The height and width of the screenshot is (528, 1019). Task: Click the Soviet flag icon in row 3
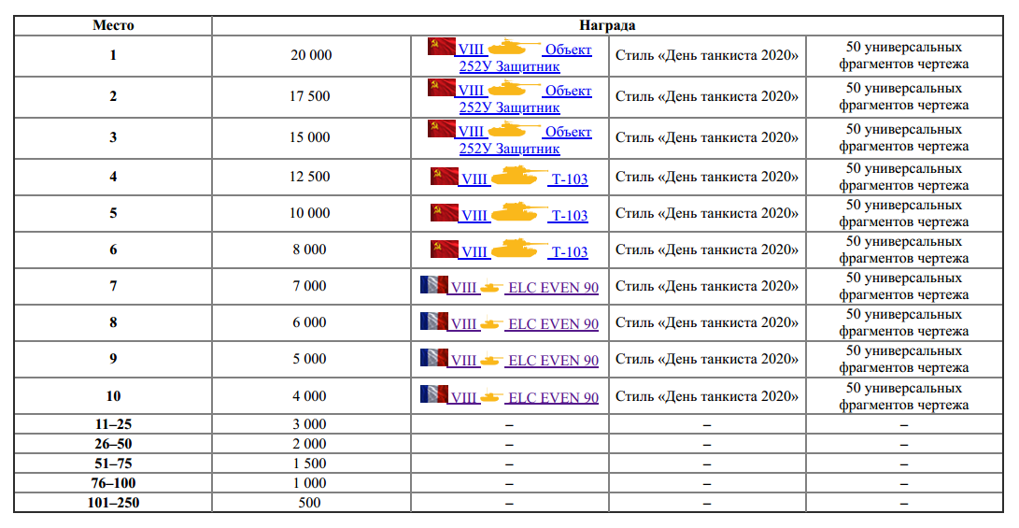(441, 128)
